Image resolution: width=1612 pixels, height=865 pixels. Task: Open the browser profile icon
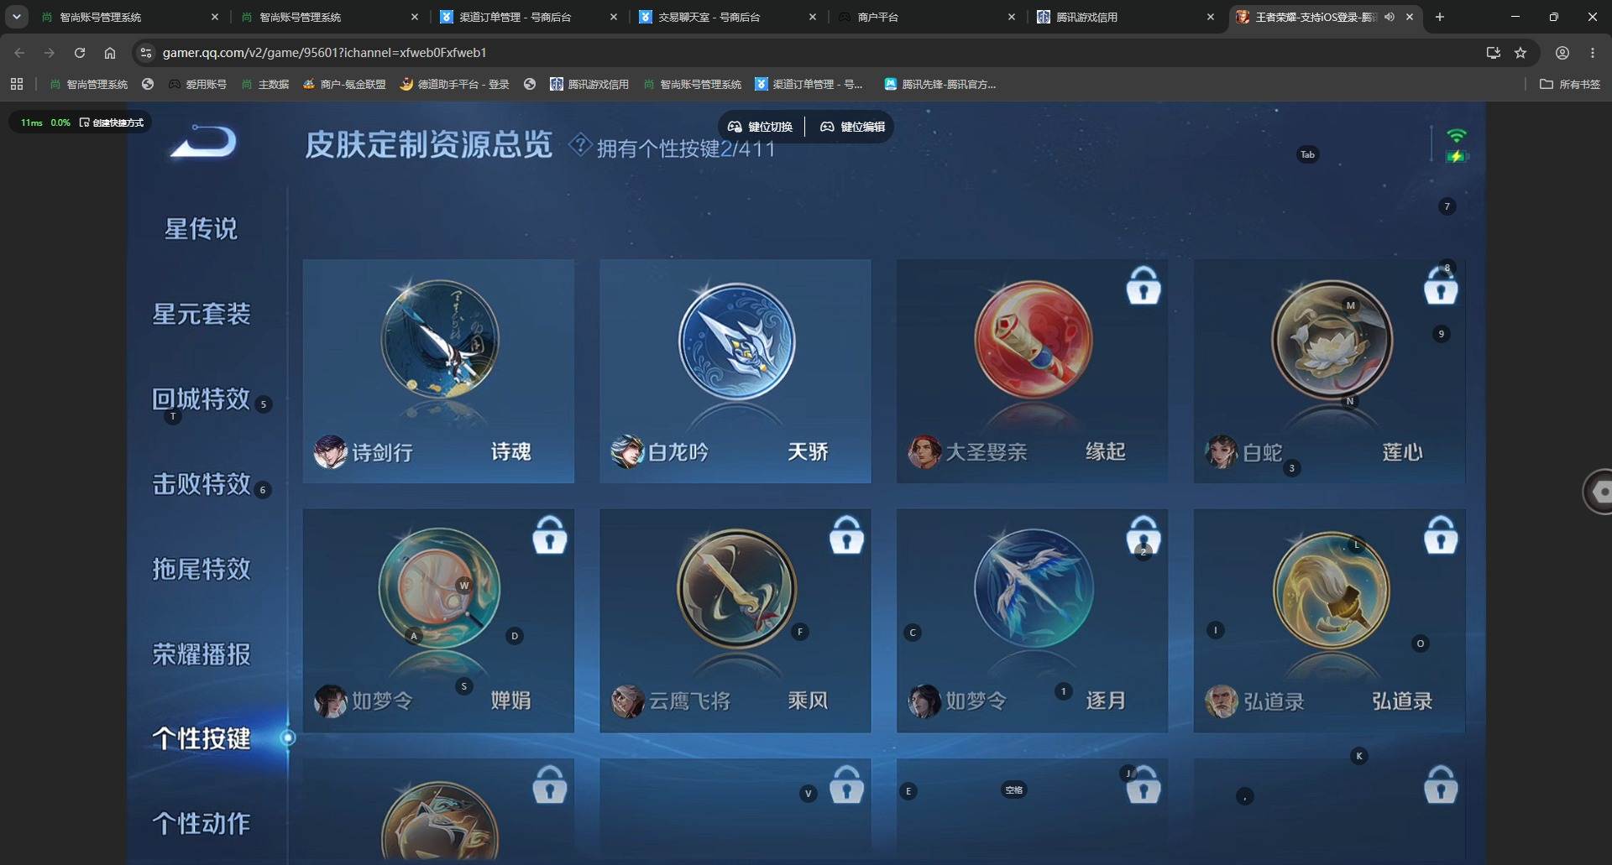coord(1562,53)
